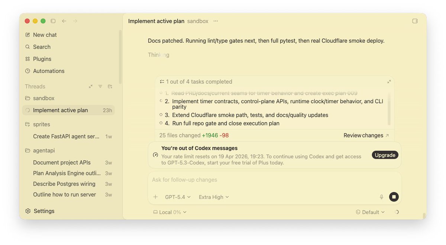The image size is (446, 245).
Task: Open the Default mode dropdown
Action: coord(370,212)
